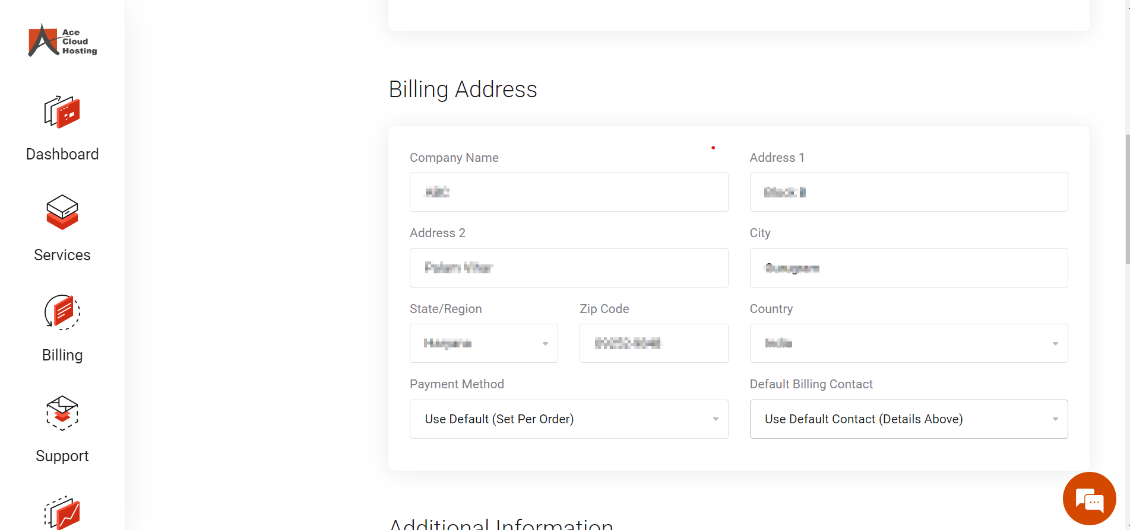The width and height of the screenshot is (1130, 530).
Task: Click the Address 2 input field
Action: [569, 268]
